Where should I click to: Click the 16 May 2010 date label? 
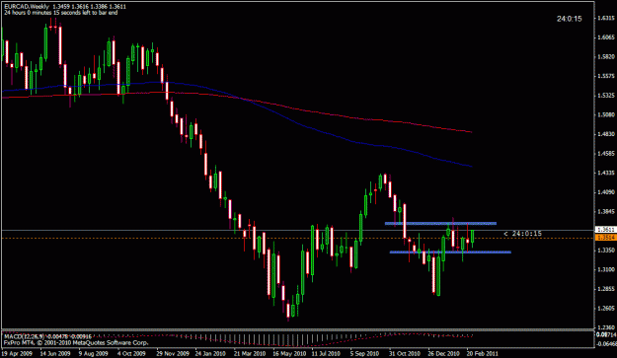[289, 353]
